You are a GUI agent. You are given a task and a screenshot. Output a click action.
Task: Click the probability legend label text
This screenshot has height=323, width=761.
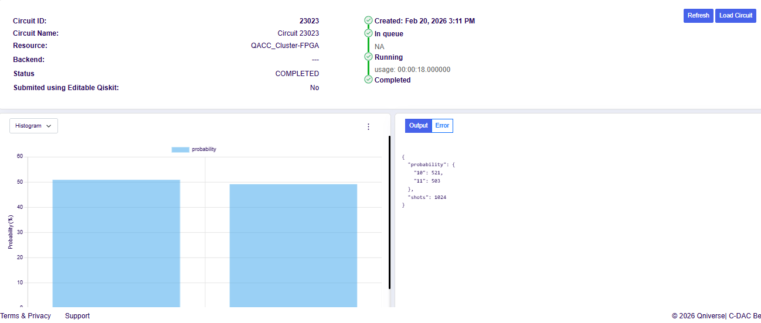click(204, 150)
